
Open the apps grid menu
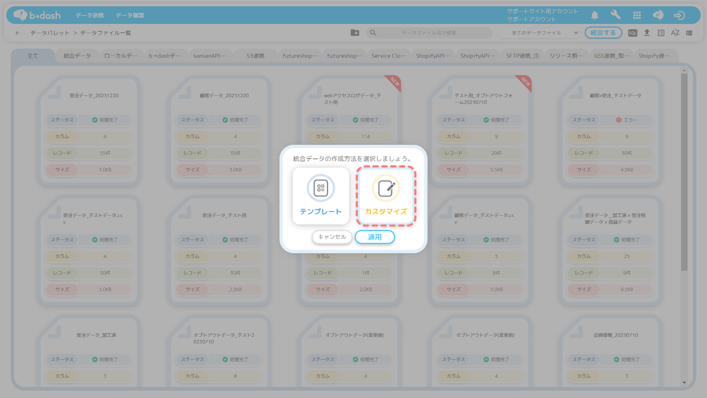(637, 15)
